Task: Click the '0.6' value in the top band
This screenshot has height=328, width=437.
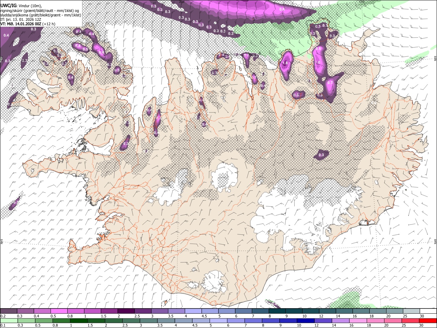Action: tap(282, 9)
